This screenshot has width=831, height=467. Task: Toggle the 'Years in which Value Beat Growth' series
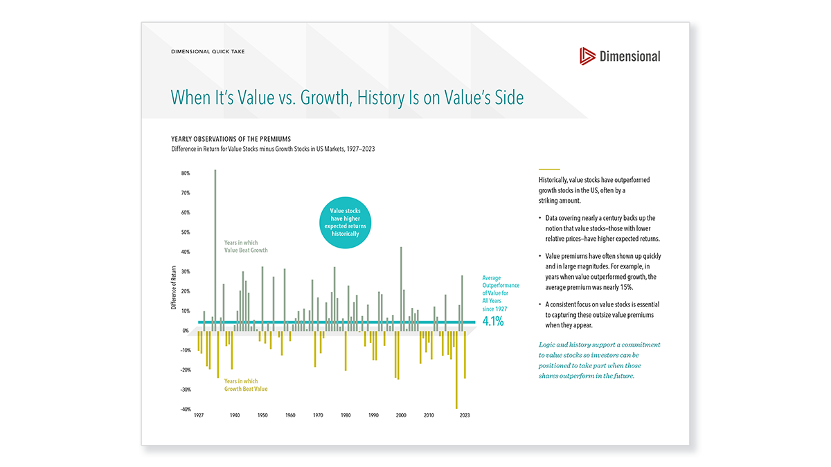pyautogui.click(x=244, y=246)
